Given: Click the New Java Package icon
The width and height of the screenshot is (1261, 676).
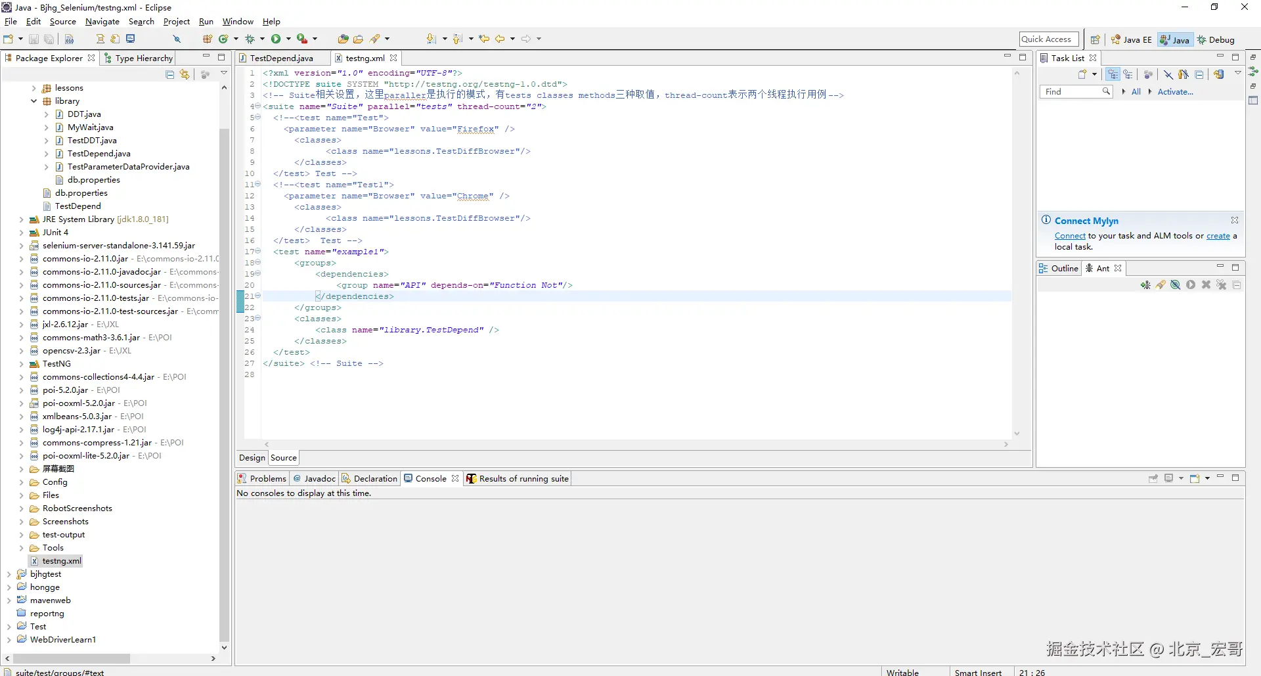Looking at the screenshot, I should click(x=208, y=39).
